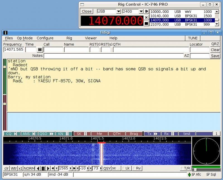Toggle the x1 waterfall zoom button
This screenshot has height=180, width=223.
pos(20,168)
